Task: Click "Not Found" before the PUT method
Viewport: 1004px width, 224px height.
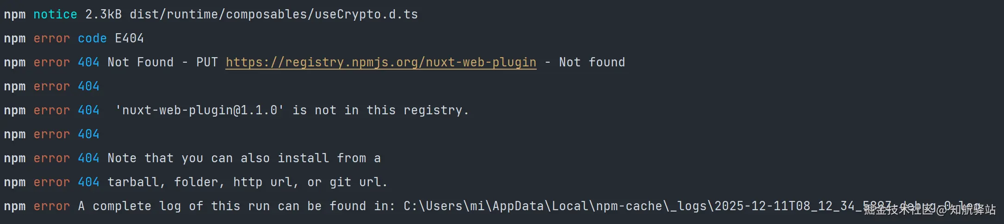Action: 140,62
